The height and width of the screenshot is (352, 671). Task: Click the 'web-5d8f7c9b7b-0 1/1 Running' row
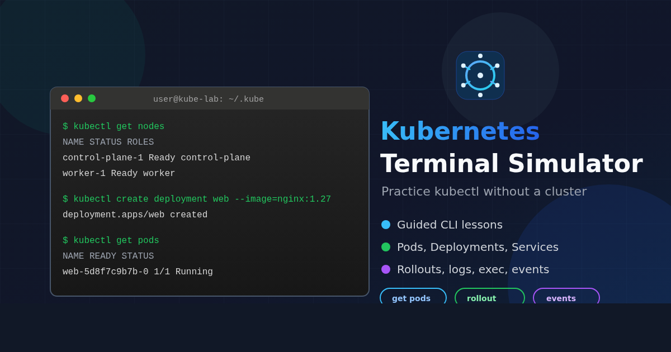138,272
